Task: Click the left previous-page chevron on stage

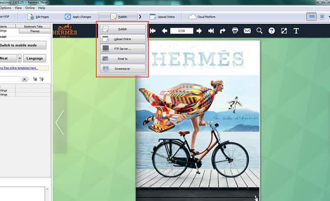Action: (60, 122)
